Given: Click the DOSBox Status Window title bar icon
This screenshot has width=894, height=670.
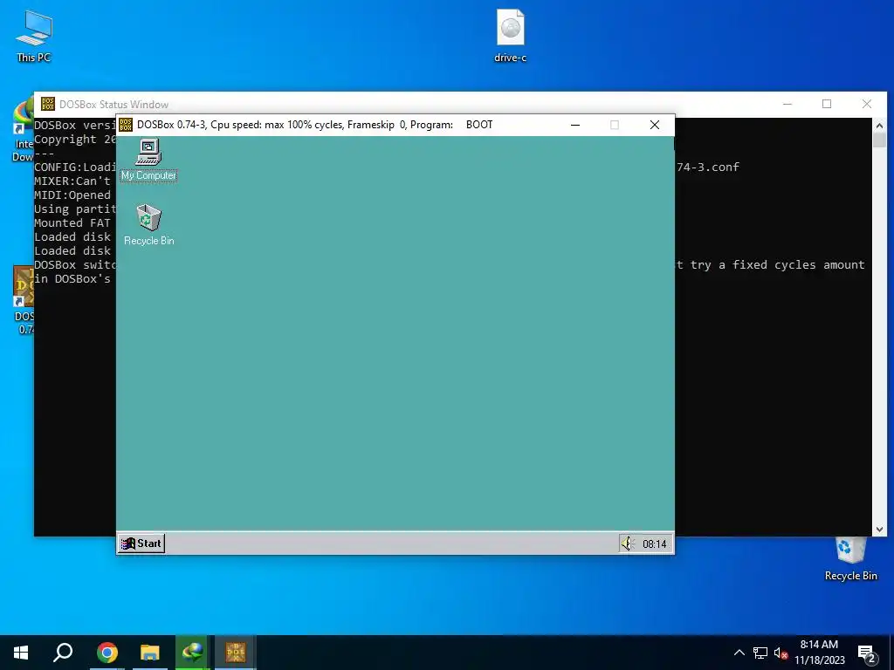Looking at the screenshot, I should pos(48,104).
